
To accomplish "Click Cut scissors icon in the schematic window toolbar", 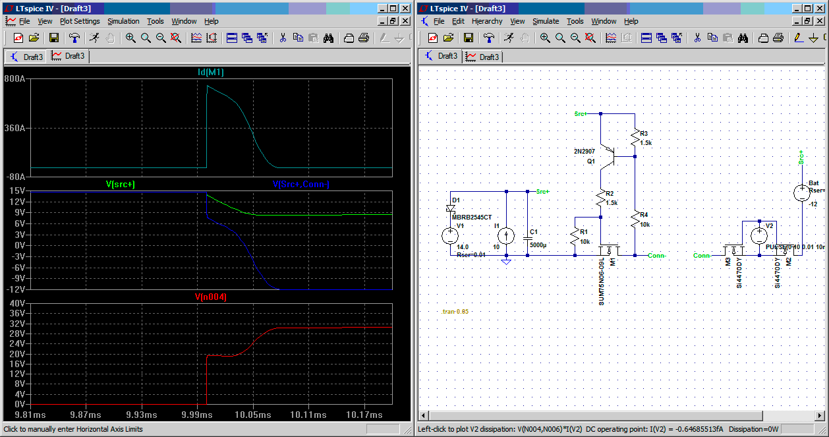I will tap(697, 38).
